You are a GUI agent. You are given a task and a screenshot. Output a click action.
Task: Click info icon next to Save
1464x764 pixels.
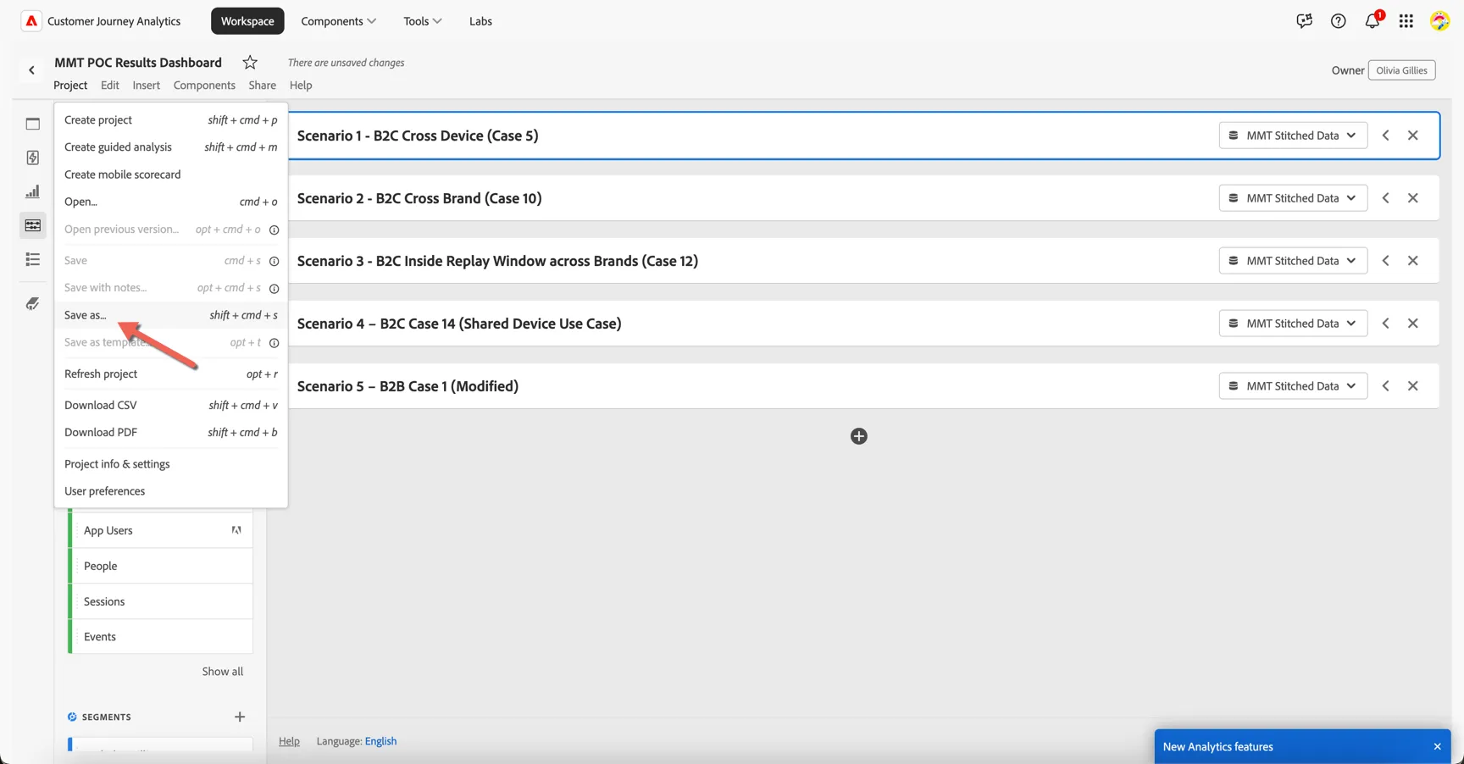[274, 261]
